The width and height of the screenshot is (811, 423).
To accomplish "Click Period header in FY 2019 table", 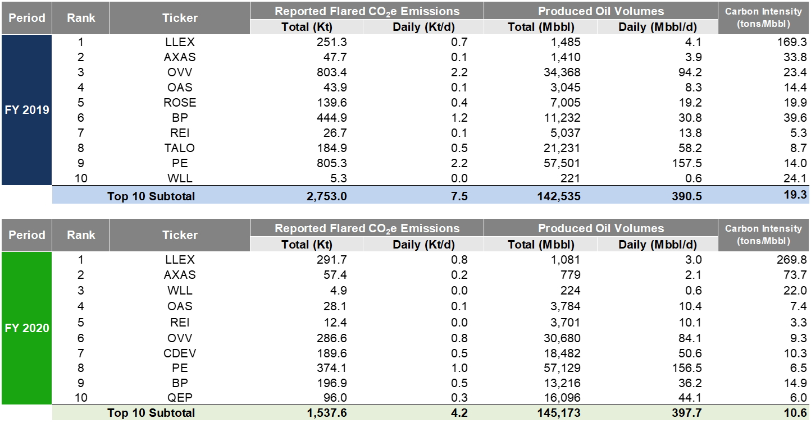I will click(x=27, y=18).
